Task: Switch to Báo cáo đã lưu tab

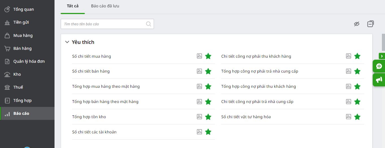Action: 105,6
